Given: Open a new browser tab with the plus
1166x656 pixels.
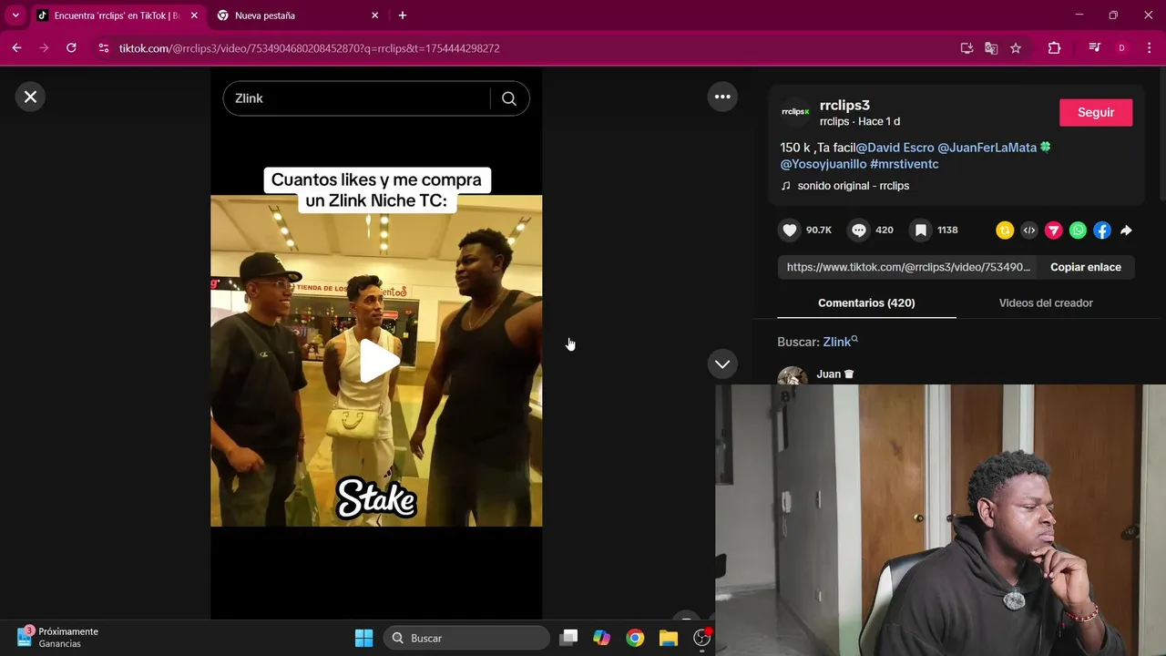Looking at the screenshot, I should 403,15.
